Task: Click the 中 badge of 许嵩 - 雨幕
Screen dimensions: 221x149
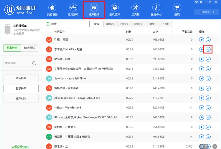Action: coord(49,40)
